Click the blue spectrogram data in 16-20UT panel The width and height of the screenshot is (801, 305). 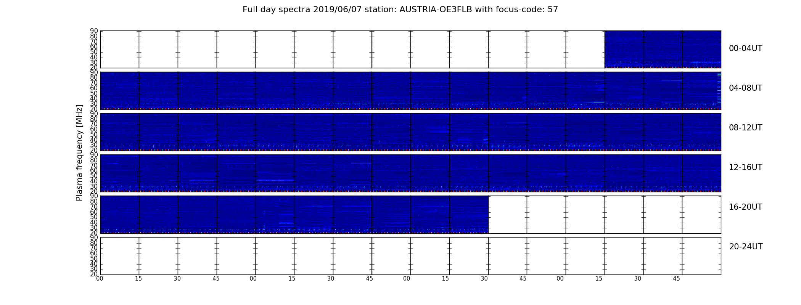coord(294,214)
